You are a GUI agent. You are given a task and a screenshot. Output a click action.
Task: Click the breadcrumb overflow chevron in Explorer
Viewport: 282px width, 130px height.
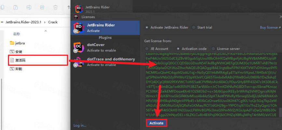(x=2, y=22)
